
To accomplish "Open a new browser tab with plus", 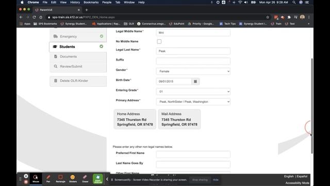I will click(87, 10).
